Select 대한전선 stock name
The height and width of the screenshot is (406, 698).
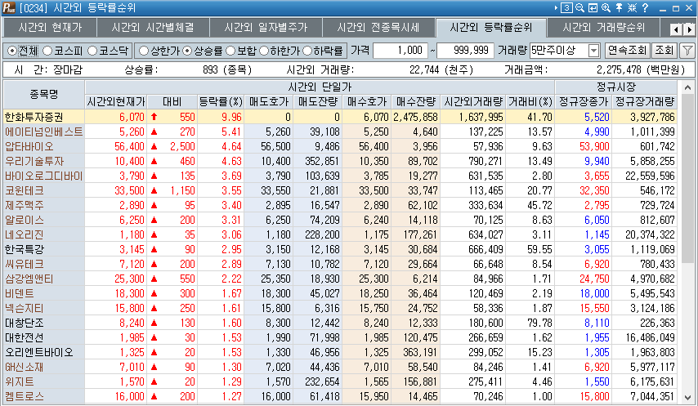pos(24,337)
